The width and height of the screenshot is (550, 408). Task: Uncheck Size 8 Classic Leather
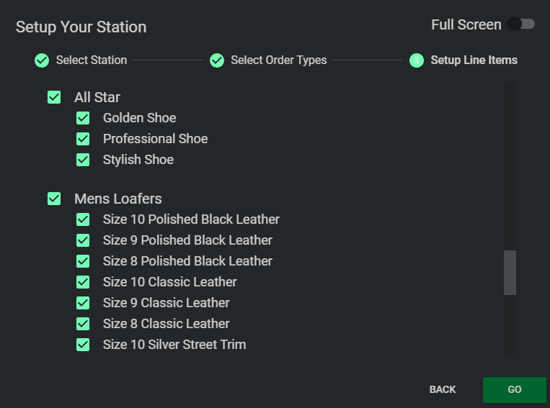[83, 324]
